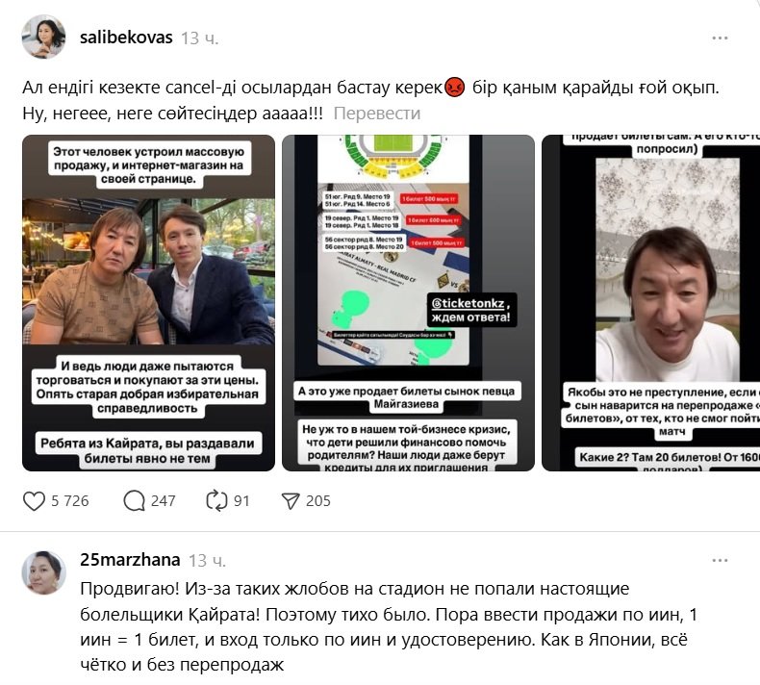Open second image with stadium ticket prices
This screenshot has width=760, height=685.
coord(408,303)
